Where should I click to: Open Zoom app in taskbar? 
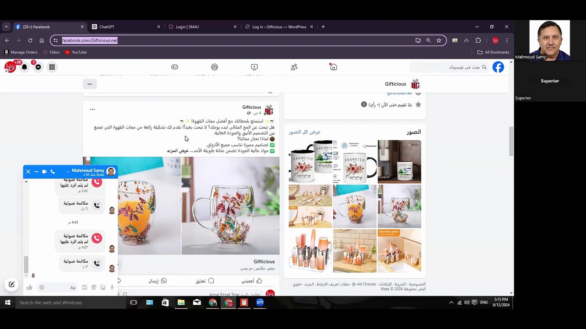tap(260, 302)
